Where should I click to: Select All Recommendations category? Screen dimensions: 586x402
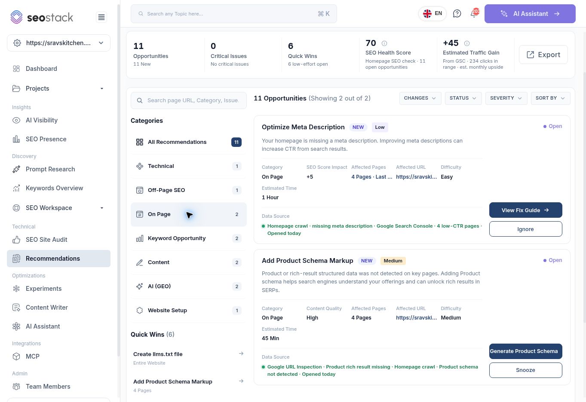189,142
